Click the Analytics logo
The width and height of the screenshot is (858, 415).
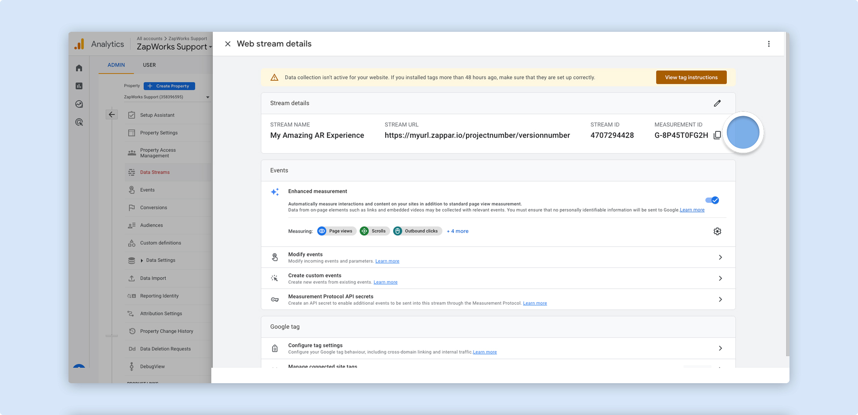[x=79, y=44]
